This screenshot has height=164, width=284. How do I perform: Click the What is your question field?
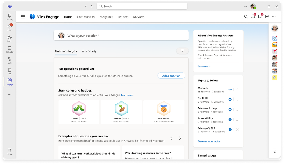click(121, 36)
